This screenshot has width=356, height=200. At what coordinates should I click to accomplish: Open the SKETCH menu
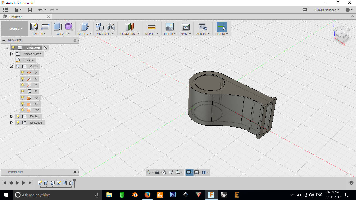click(x=39, y=34)
